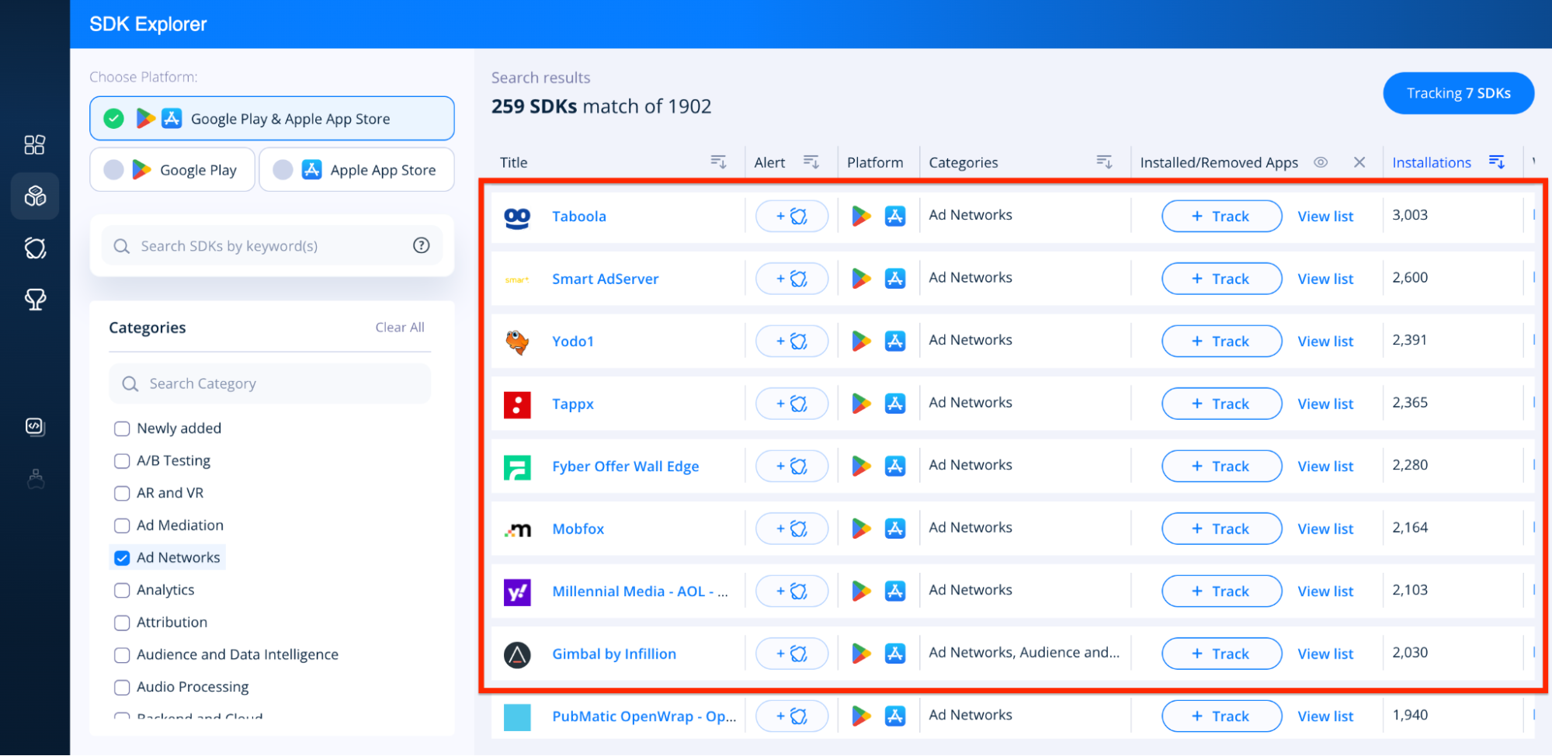Image resolution: width=1552 pixels, height=756 pixels.
Task: Select Google Play & Apple App Store platform
Action: (272, 119)
